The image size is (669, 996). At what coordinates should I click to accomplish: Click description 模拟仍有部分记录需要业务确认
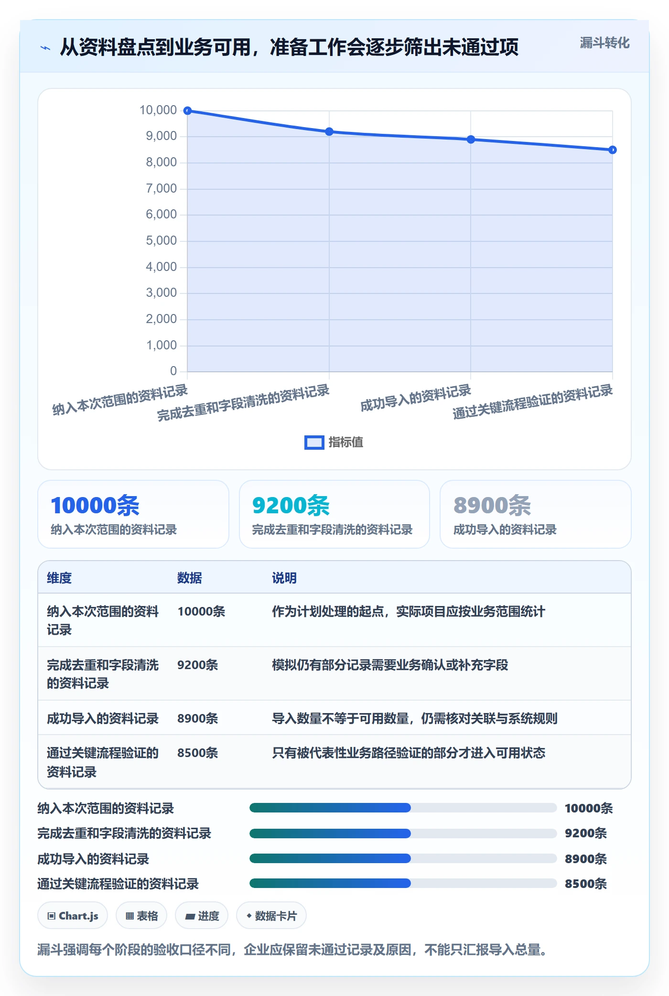tap(390, 665)
